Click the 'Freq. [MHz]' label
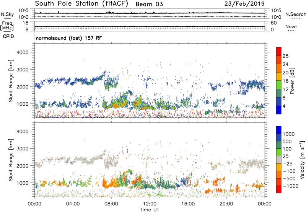 (7, 26)
